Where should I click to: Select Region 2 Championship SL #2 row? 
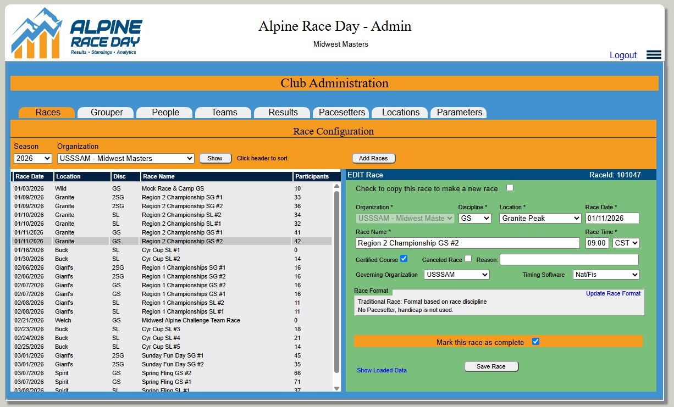(x=172, y=215)
